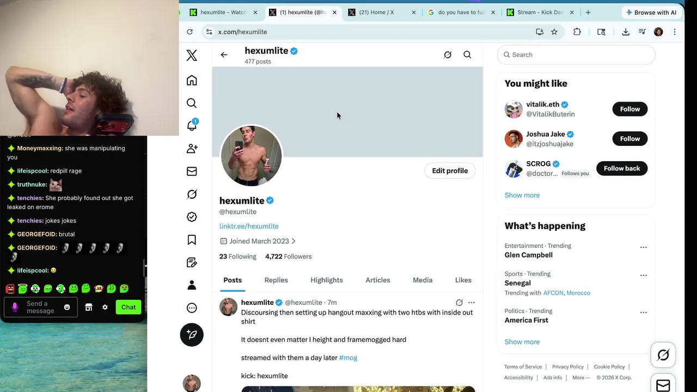Click the X Search input field
This screenshot has height=392, width=697.
pos(576,55)
